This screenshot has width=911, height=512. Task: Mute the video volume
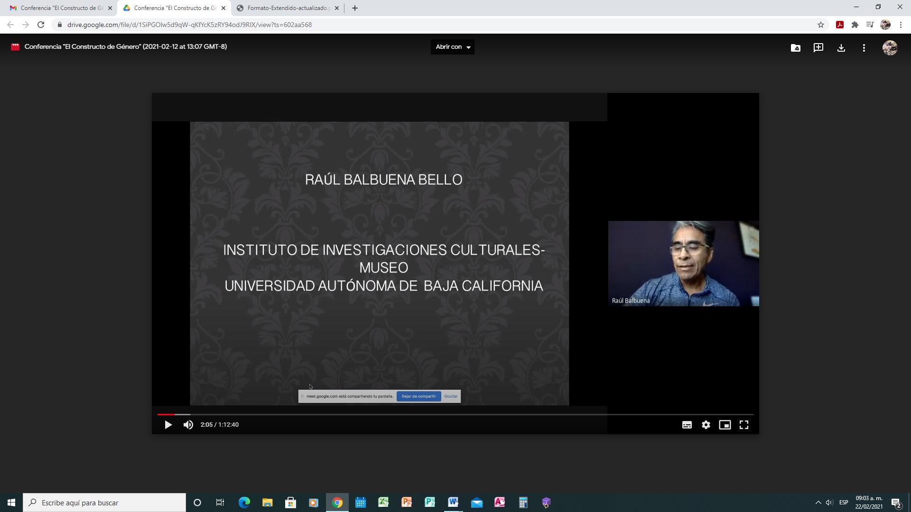pyautogui.click(x=188, y=425)
